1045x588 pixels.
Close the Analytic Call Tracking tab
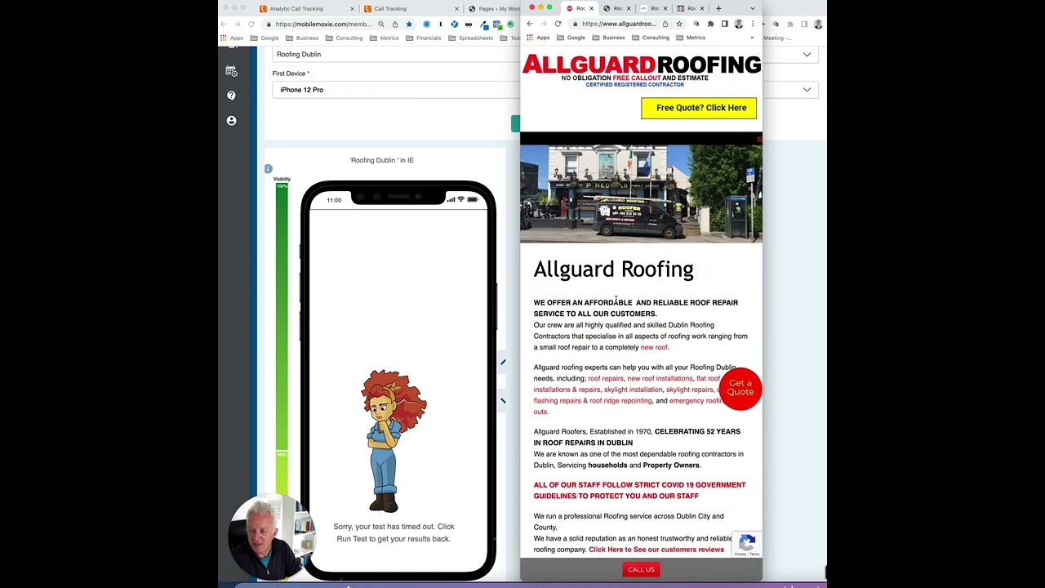coord(353,8)
